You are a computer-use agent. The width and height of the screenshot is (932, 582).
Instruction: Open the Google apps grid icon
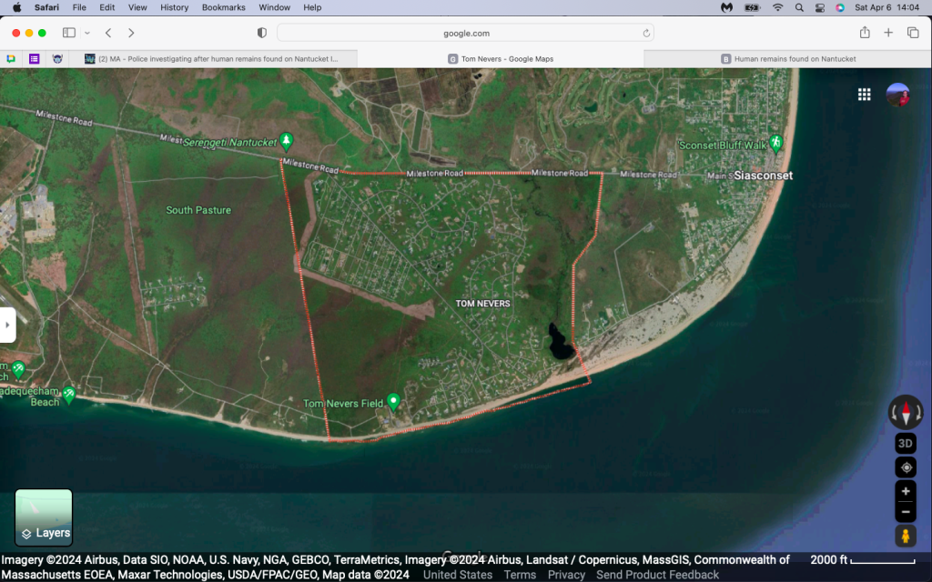(x=865, y=95)
